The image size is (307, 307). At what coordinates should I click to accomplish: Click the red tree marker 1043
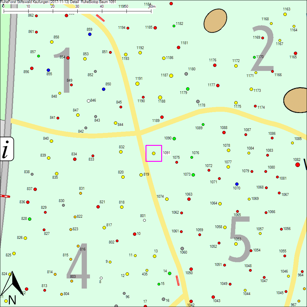tap(213, 297)
